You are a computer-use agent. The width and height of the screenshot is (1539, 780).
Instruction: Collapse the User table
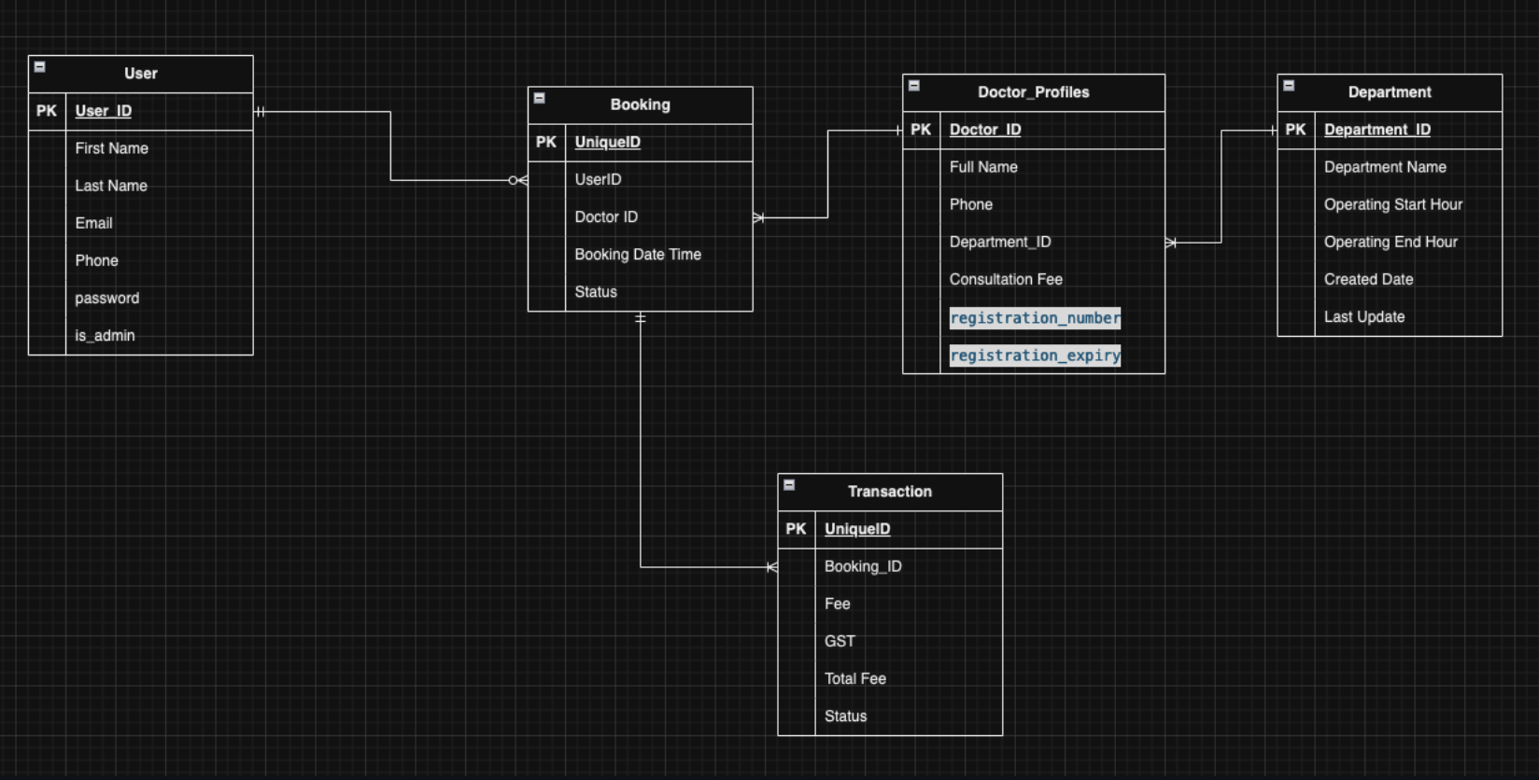point(40,67)
